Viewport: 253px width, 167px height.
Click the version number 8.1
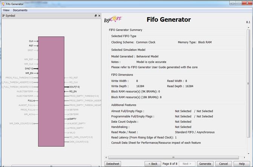(248, 22)
